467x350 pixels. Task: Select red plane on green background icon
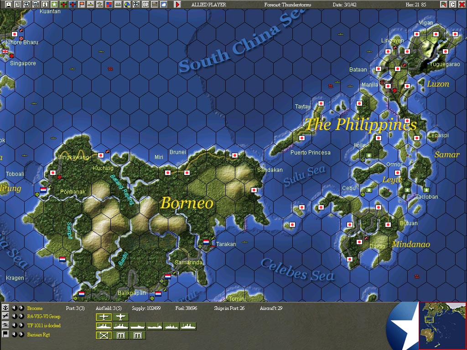[x=63, y=4]
